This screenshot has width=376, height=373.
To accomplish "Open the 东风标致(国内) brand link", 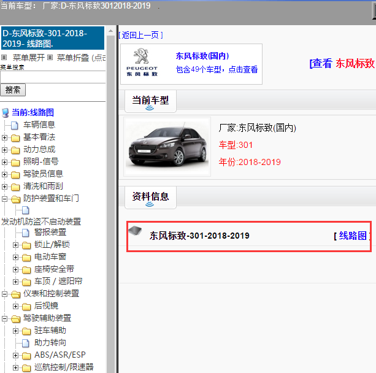I will [x=202, y=56].
